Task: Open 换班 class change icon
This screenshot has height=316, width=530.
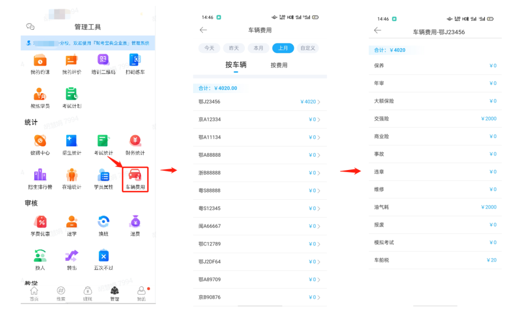Action: pyautogui.click(x=103, y=222)
